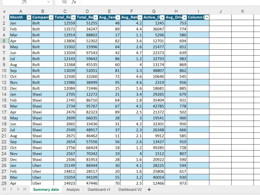Select column H by clicking its header

point(176,11)
